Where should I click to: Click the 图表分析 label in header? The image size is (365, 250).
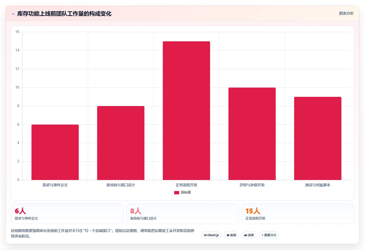[x=346, y=13]
